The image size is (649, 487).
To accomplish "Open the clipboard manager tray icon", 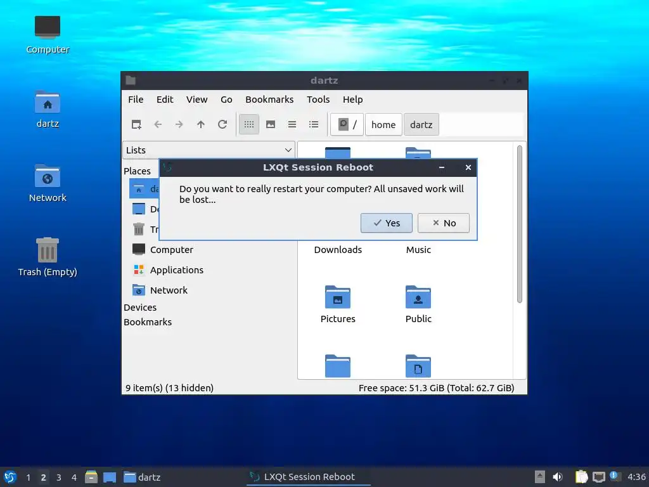I will (582, 477).
